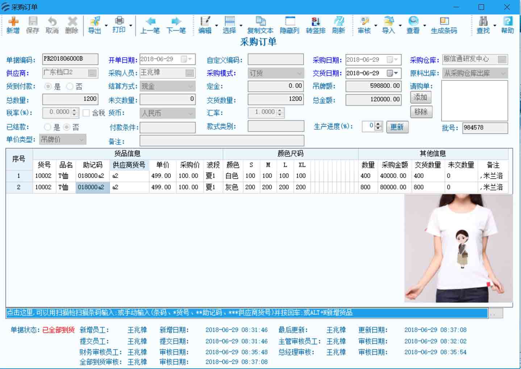Select 已结款 是 radio button
Image resolution: width=521 pixels, height=369 pixels.
pyautogui.click(x=47, y=127)
